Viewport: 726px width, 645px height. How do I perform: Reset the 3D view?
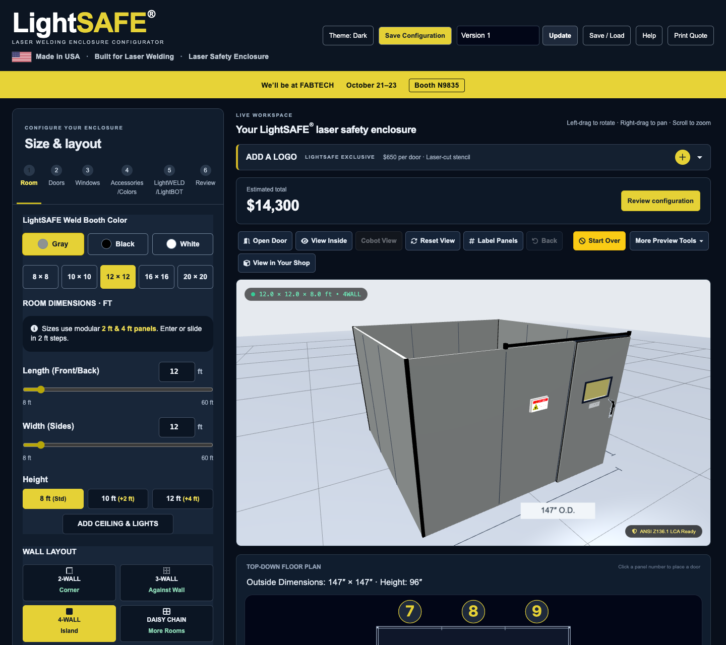tap(433, 241)
